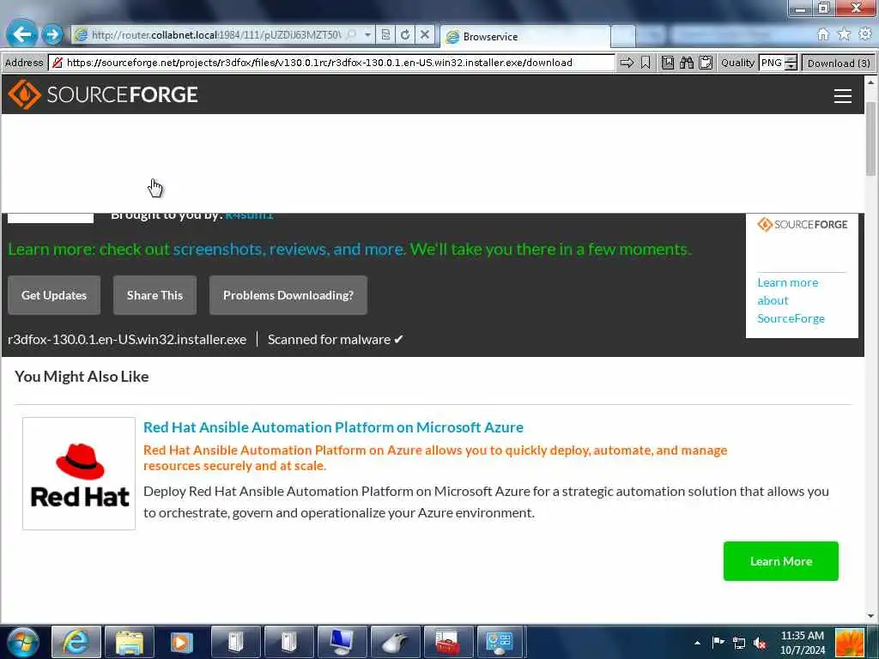Click the Get Updates button
The width and height of the screenshot is (879, 659).
[54, 295]
